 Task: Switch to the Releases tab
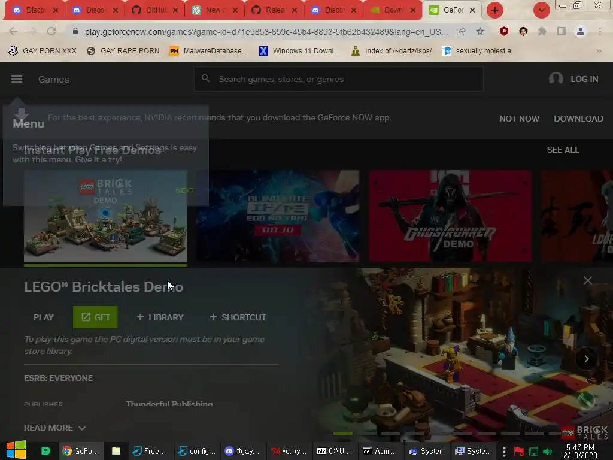(x=273, y=10)
